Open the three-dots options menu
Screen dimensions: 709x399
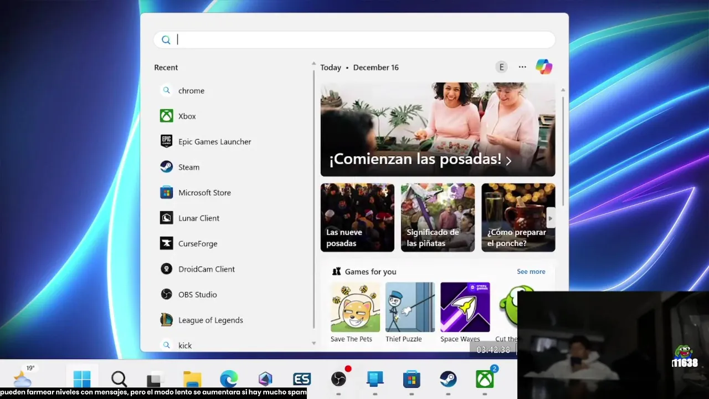tap(522, 67)
